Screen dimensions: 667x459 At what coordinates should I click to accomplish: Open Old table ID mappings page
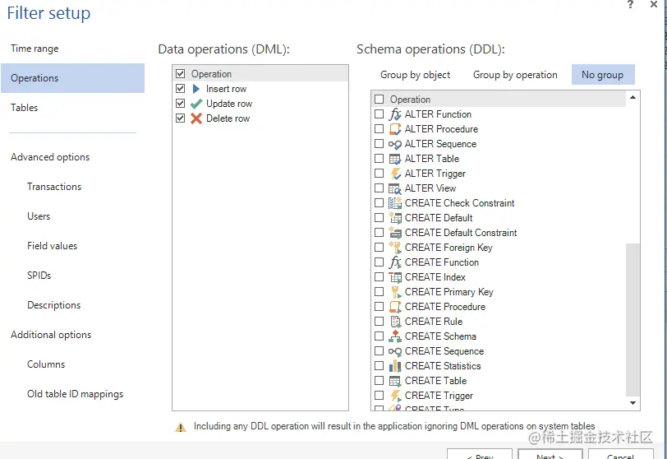pyautogui.click(x=76, y=394)
